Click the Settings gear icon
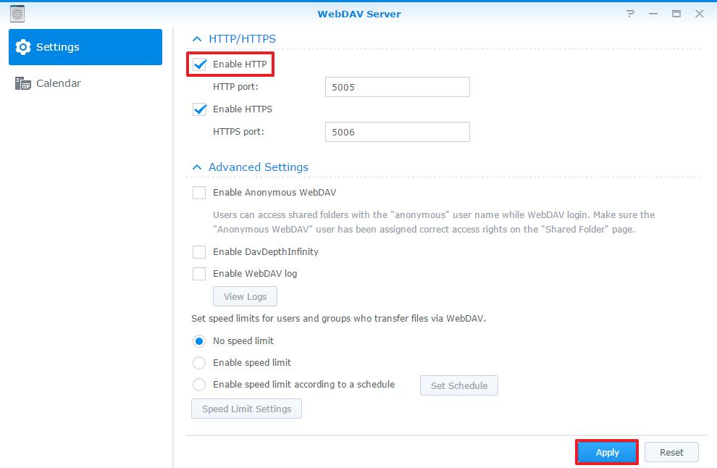This screenshot has height=468, width=717. [x=23, y=47]
